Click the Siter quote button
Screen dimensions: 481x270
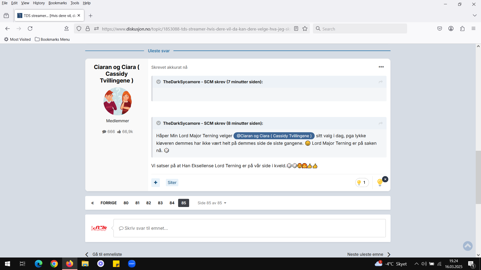(172, 182)
